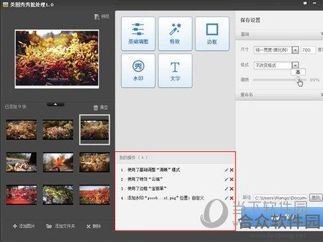323x242 pixels.
Task: Delete operation 4 添加水印 with red X
Action: point(231,198)
